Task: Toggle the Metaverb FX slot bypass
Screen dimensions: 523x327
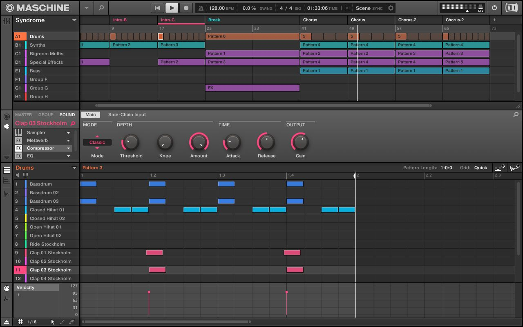Action: coord(18,141)
